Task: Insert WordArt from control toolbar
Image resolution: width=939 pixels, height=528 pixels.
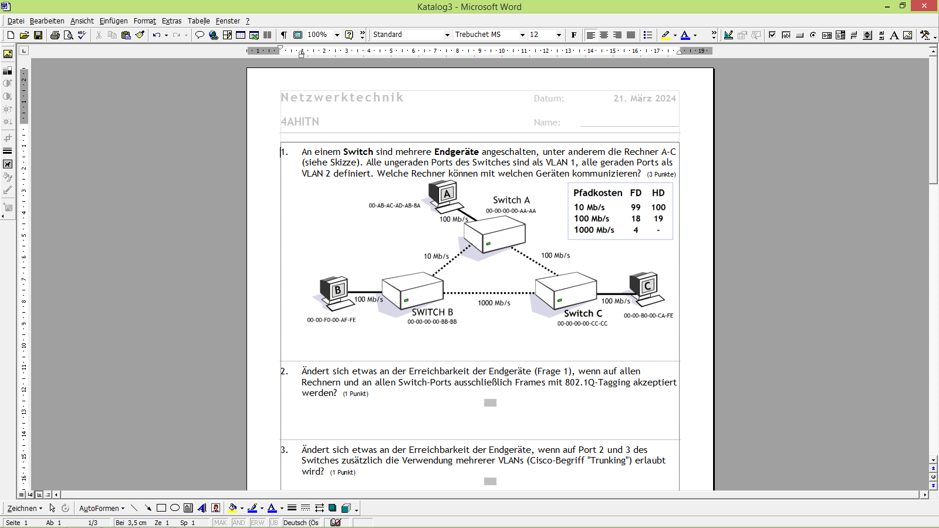Action: coord(894,35)
